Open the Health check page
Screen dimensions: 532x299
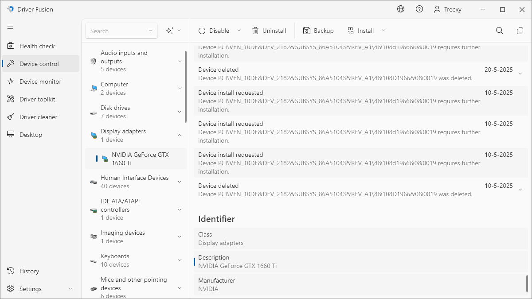click(x=37, y=46)
